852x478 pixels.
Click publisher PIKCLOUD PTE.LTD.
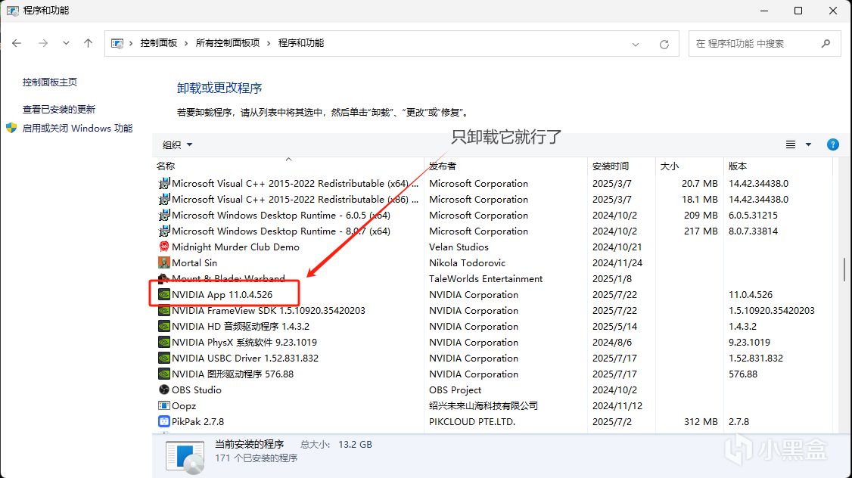tap(471, 421)
